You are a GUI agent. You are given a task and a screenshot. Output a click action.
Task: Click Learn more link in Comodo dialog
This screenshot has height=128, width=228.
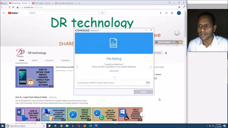pyautogui.click(x=114, y=71)
